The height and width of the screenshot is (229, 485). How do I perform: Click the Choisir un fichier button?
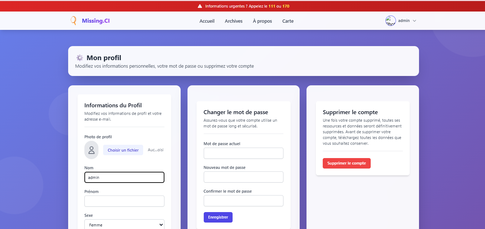pos(123,150)
